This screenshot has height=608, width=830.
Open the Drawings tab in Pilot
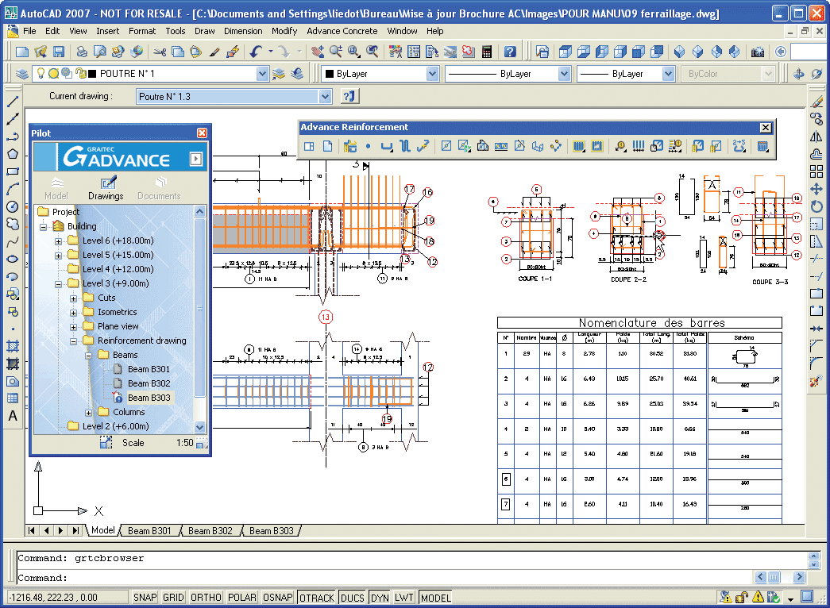[x=106, y=189]
